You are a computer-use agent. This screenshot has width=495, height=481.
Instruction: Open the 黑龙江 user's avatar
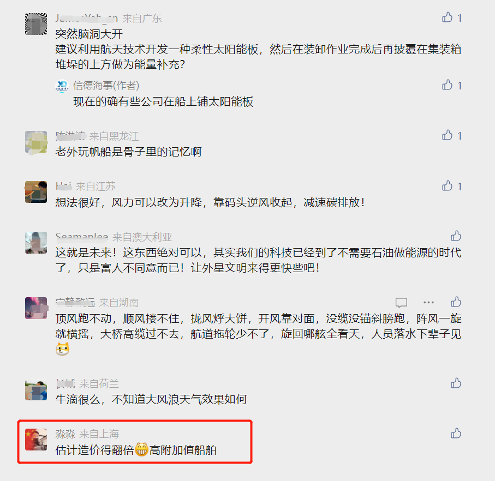coord(36,142)
